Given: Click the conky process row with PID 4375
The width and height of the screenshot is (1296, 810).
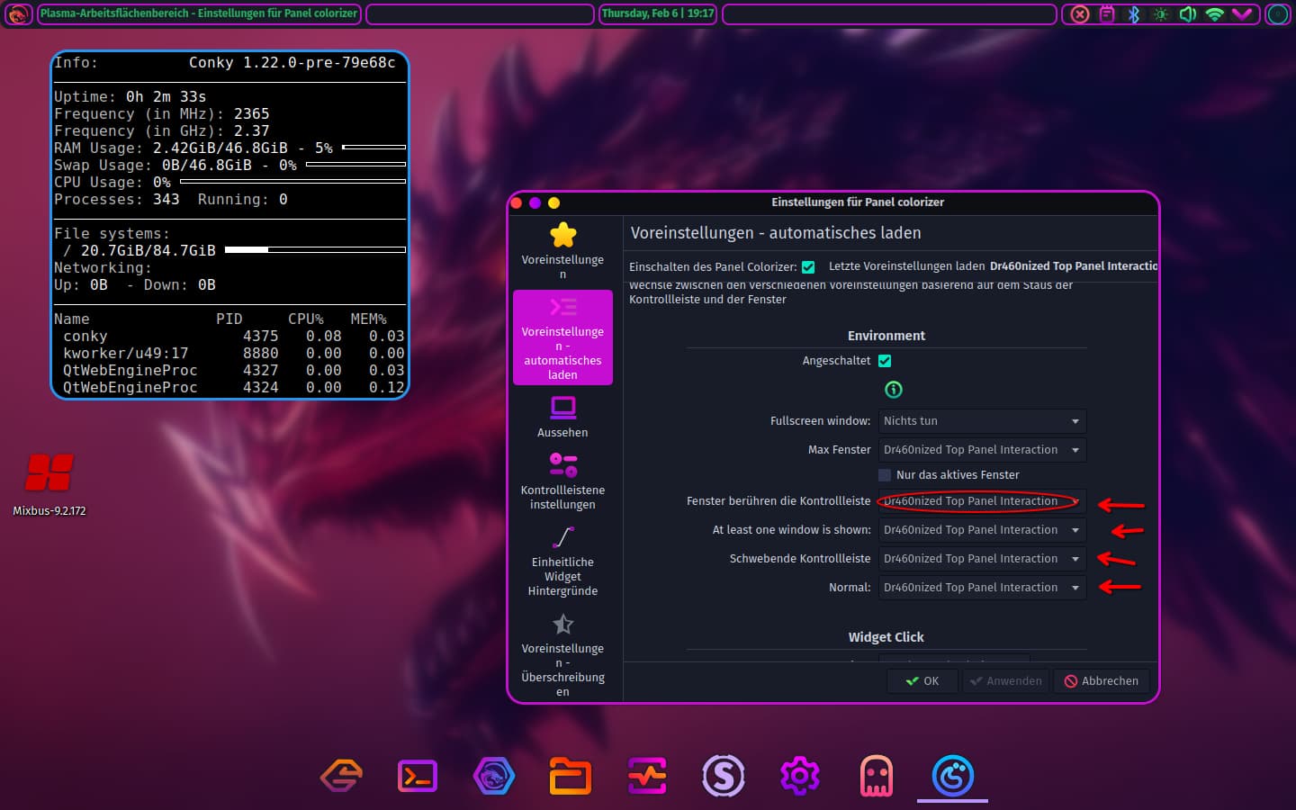Looking at the screenshot, I should point(229,337).
